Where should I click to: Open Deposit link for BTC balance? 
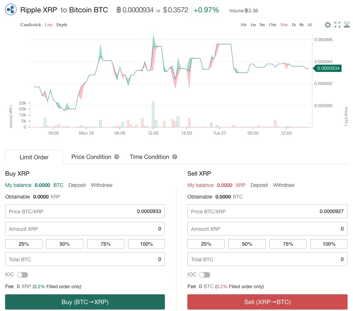click(77, 185)
